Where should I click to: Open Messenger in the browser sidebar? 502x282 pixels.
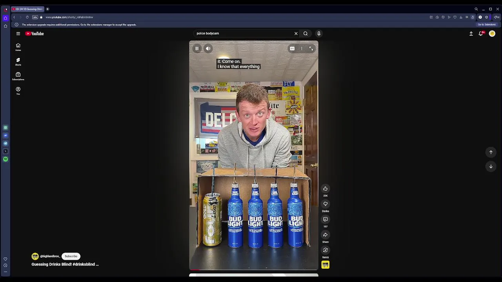pos(5,136)
